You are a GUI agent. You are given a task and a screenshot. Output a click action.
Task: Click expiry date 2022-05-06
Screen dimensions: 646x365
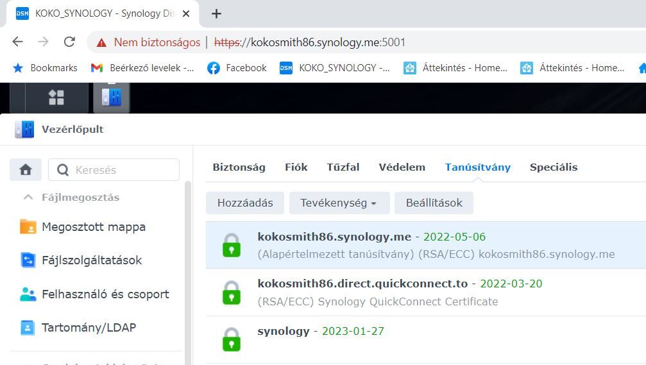(454, 237)
